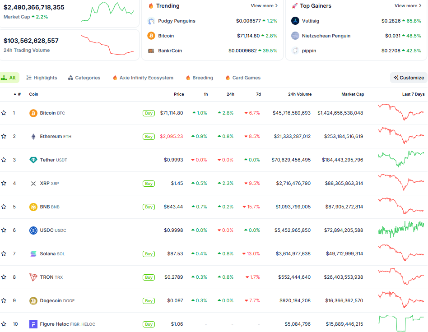This screenshot has width=428, height=332.
Task: Sort coins by Market Cap column header
Action: 353,94
